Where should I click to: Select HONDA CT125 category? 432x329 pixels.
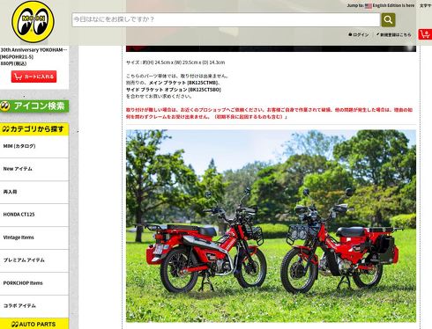(x=34, y=215)
